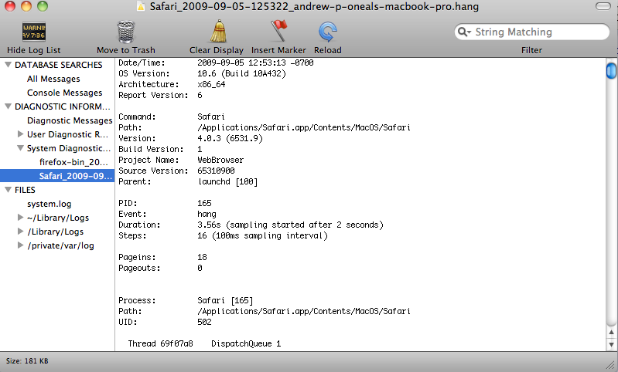Screen dimensions: 618x372
Task: Collapse the DIAGNOSTIC INFORMATION section
Action: [x=8, y=107]
